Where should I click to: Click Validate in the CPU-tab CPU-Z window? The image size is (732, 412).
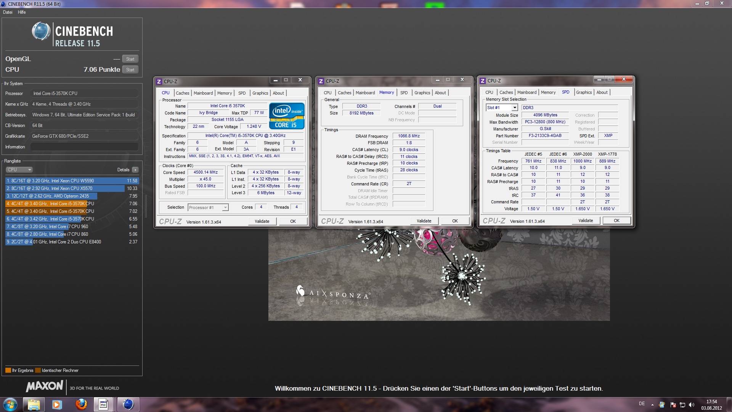[x=262, y=221]
